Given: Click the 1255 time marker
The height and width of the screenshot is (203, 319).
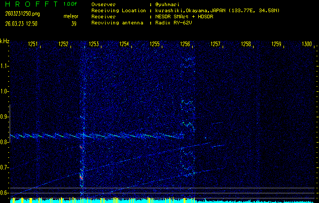Looking at the screenshot, I should (155, 44).
